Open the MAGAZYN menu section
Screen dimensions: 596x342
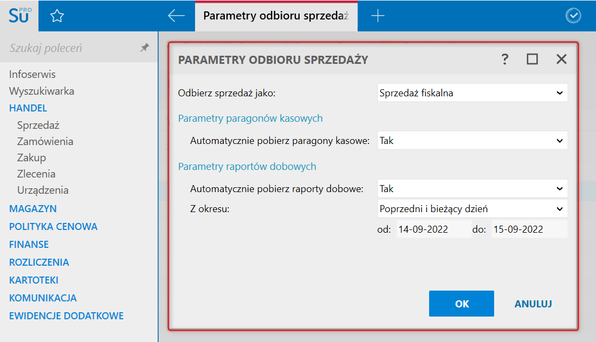[33, 209]
